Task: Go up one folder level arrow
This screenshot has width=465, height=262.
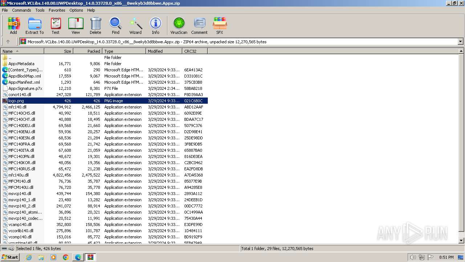Action: coord(8,42)
